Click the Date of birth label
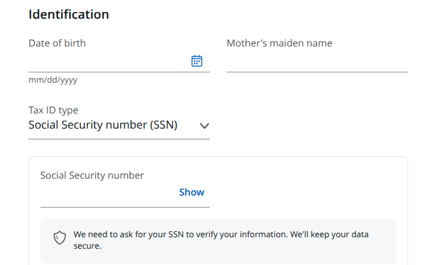 [x=57, y=43]
